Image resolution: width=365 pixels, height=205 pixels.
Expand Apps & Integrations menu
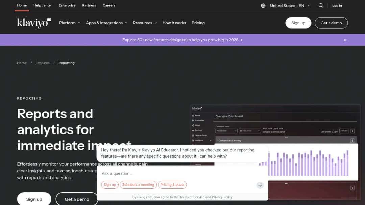tap(106, 23)
